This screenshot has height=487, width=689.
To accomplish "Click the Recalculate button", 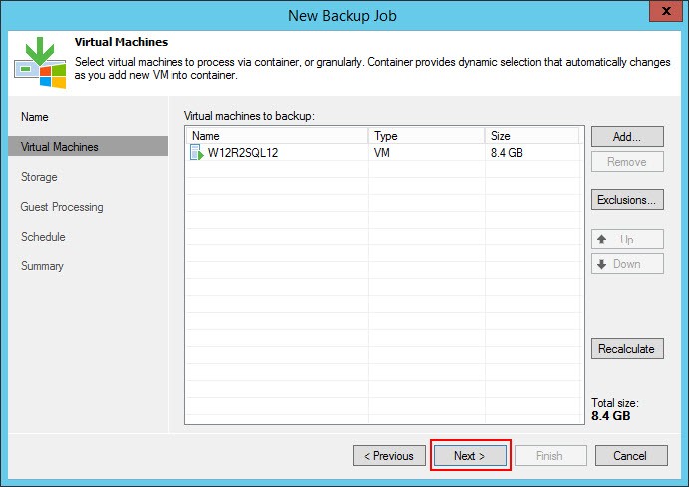I will click(x=626, y=349).
